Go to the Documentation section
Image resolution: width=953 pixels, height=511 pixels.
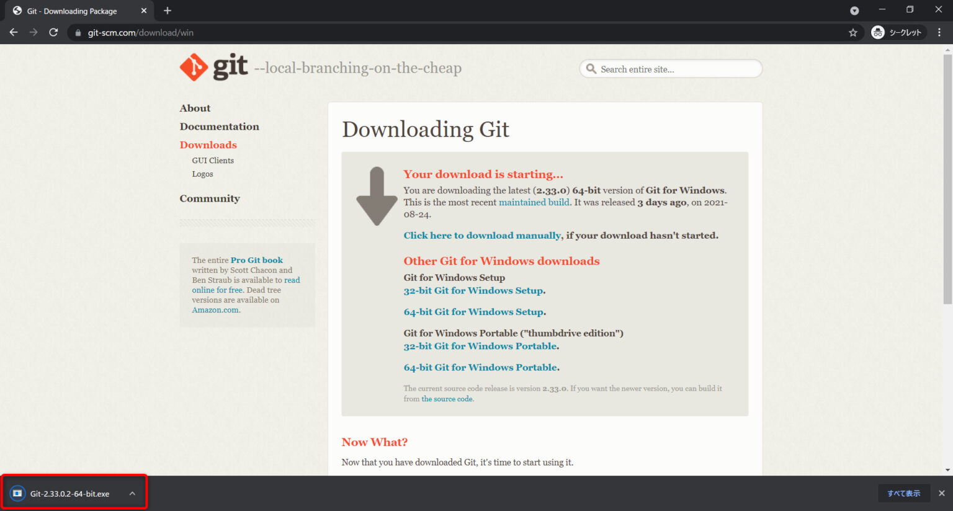pos(219,127)
